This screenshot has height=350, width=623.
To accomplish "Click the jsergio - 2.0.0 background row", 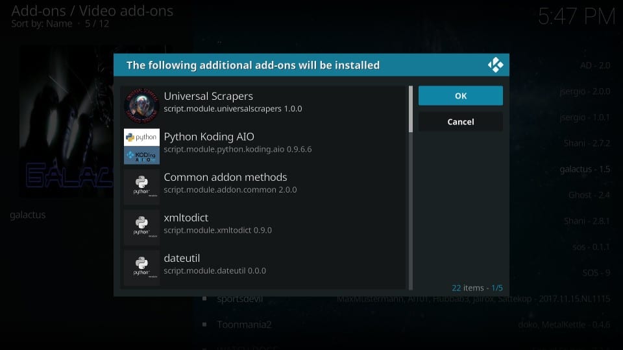I will (585, 91).
